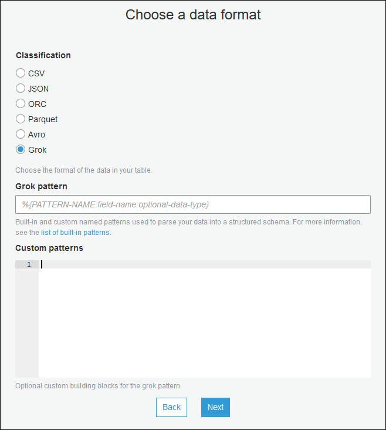
Task: Select the Parquet radio button
Action: coord(21,119)
